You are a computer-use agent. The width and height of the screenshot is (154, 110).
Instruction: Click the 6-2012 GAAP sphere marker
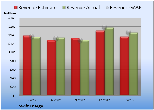click(x=56, y=39)
